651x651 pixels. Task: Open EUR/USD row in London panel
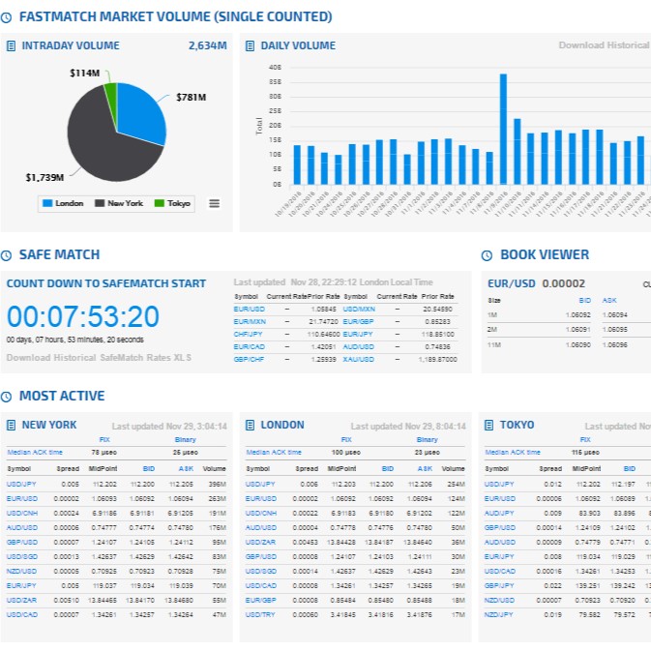pos(355,498)
